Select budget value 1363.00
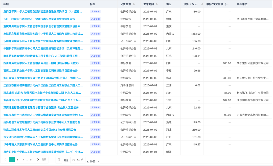The height and width of the screenshot is (166, 273). (x=196, y=34)
